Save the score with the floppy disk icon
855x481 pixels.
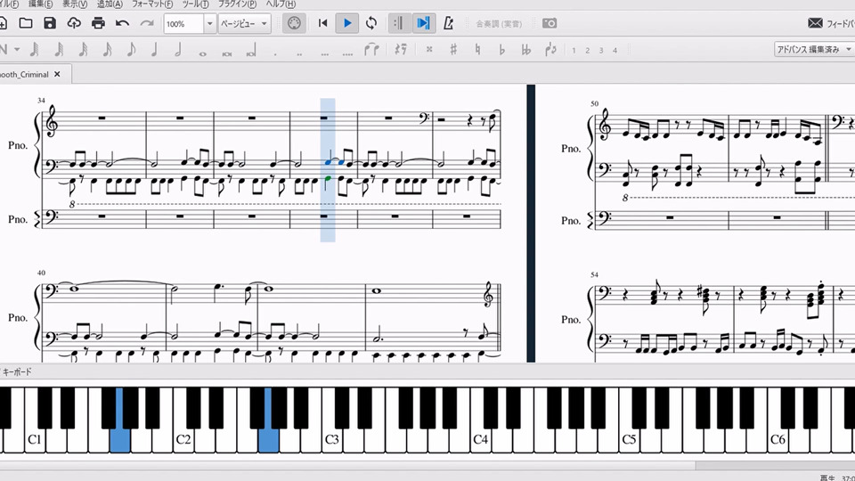[50, 23]
